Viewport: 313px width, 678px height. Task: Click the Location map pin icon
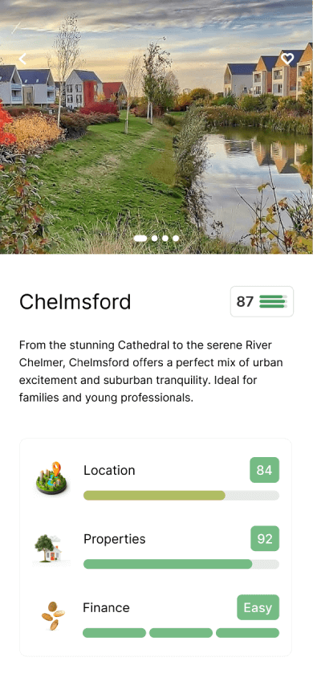51,479
